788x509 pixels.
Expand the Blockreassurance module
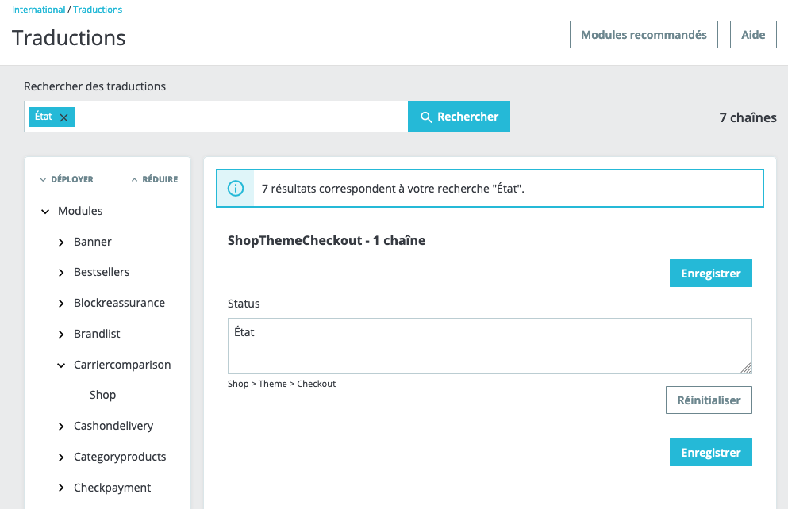pyautogui.click(x=61, y=304)
